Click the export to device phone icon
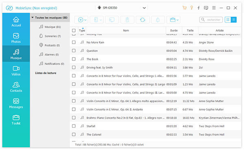Viewport: 244px width, 150px height. (96, 20)
